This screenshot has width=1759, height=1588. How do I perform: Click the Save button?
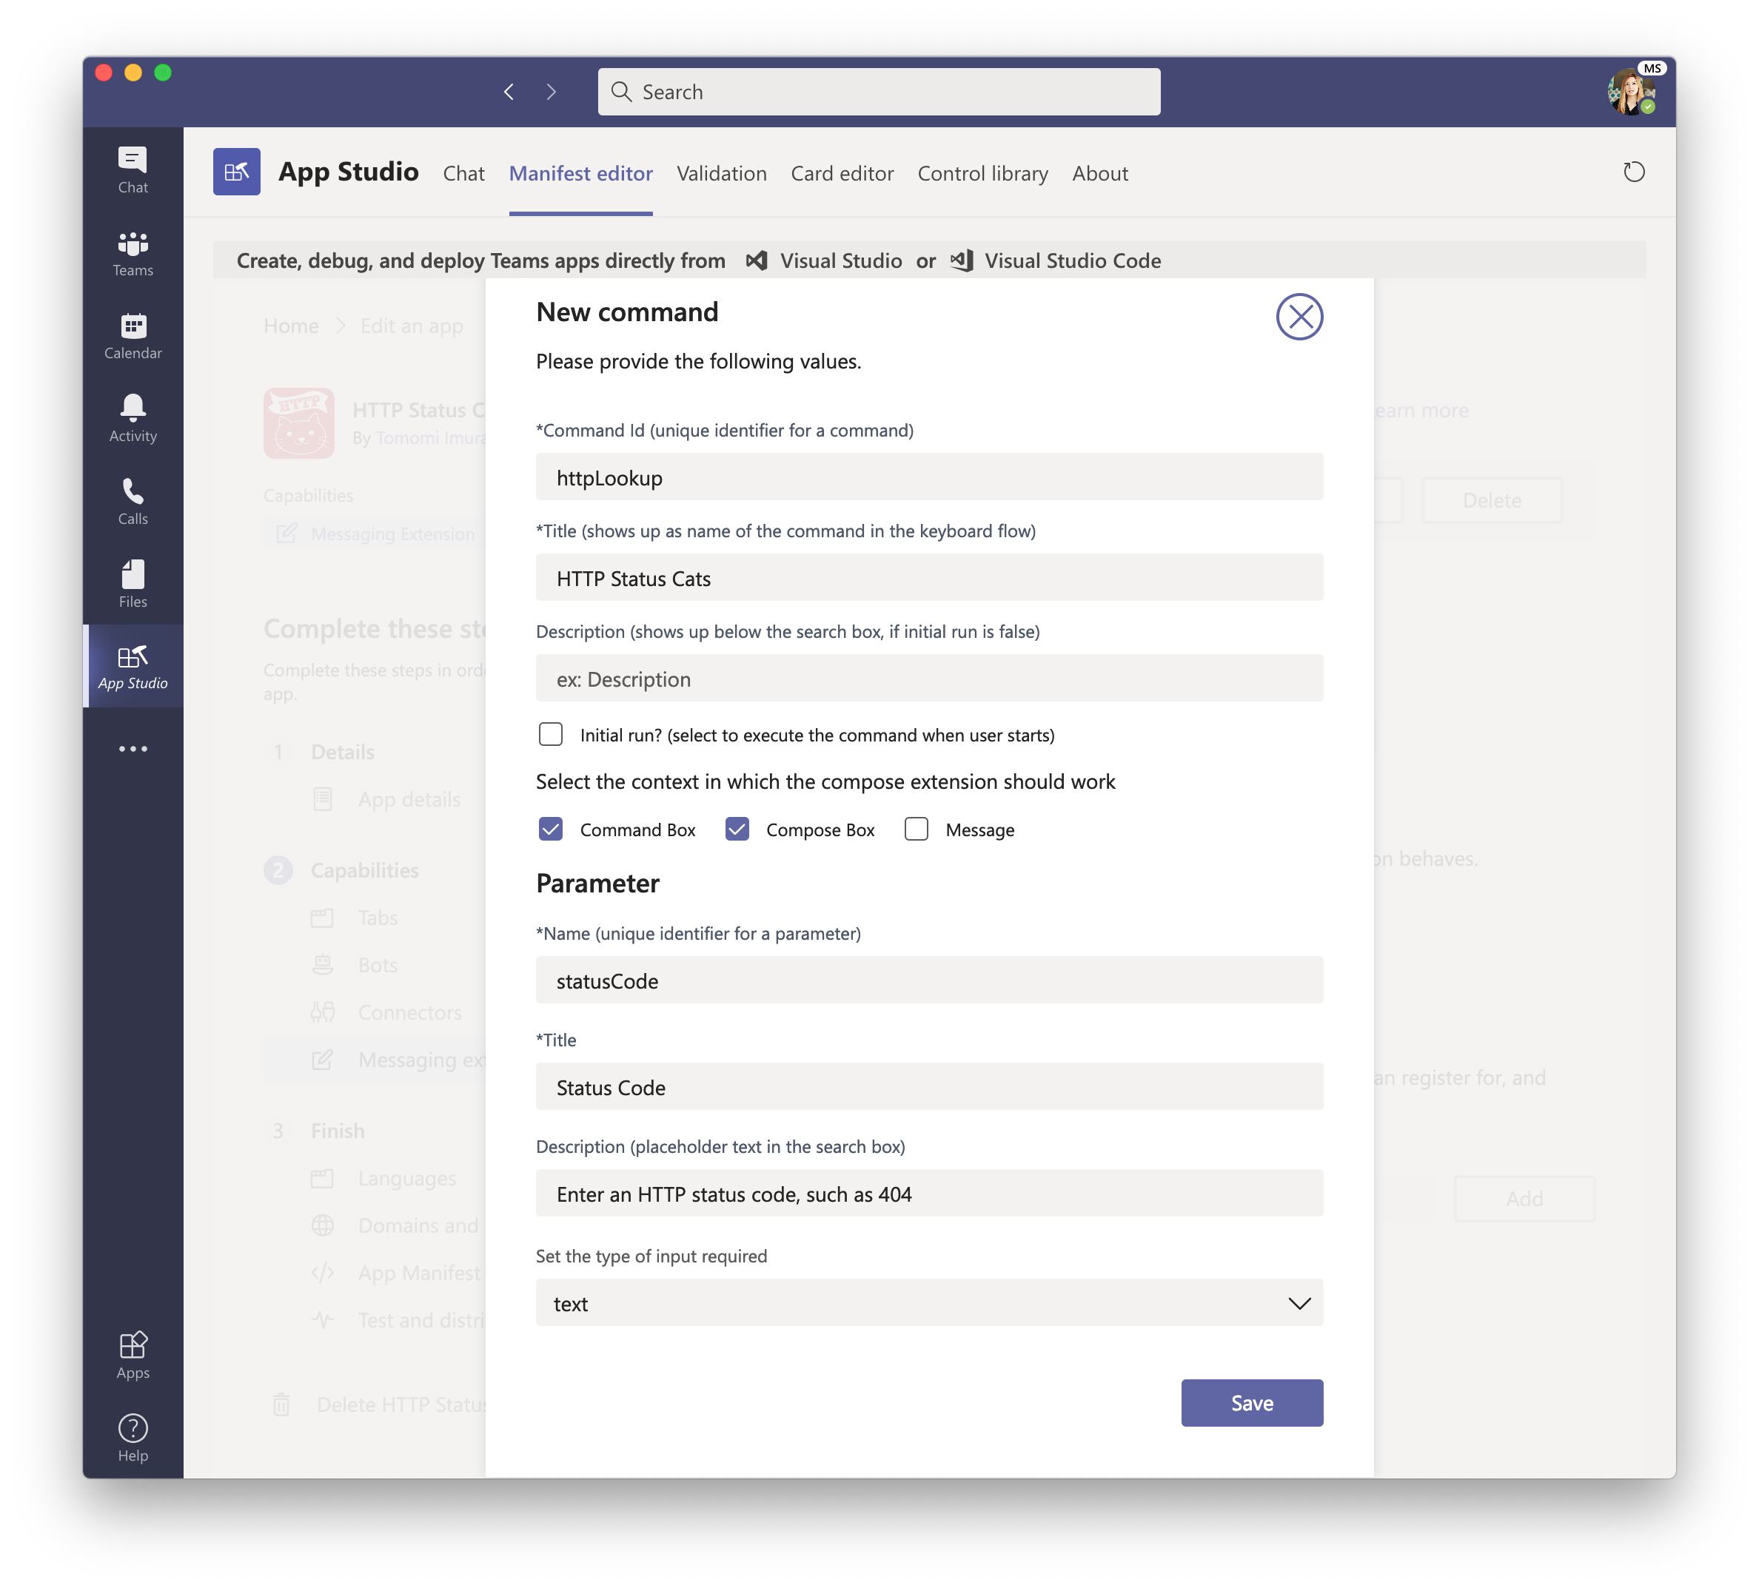pyautogui.click(x=1251, y=1402)
